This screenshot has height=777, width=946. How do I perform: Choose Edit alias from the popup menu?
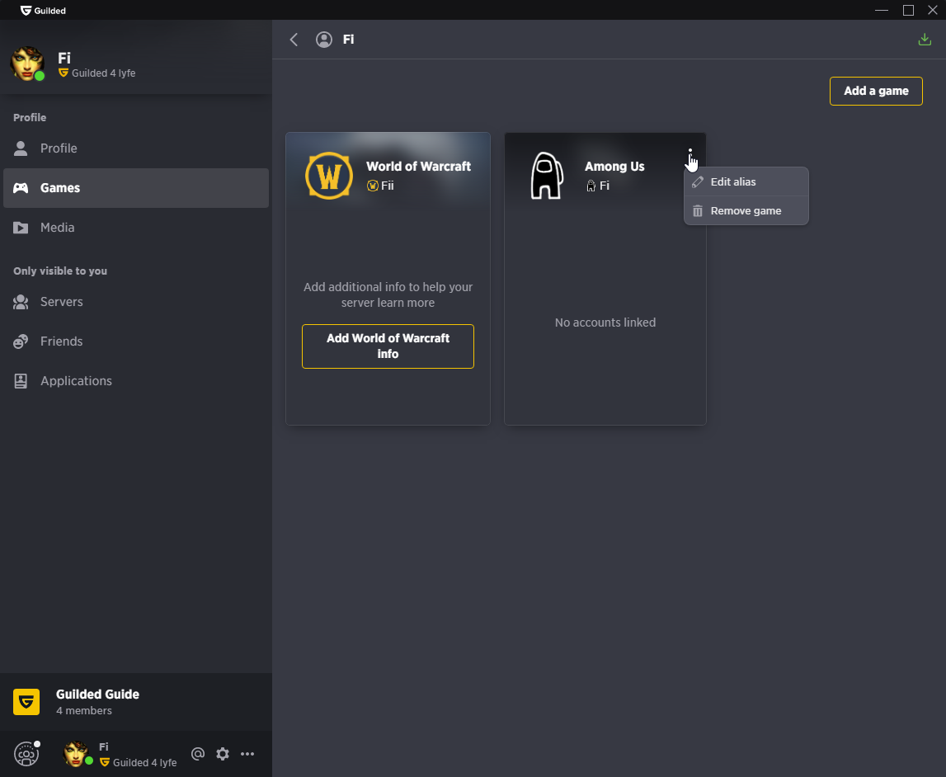coord(746,181)
